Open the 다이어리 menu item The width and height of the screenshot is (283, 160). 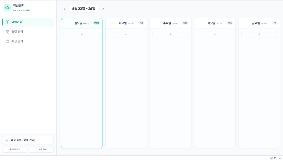(28, 22)
